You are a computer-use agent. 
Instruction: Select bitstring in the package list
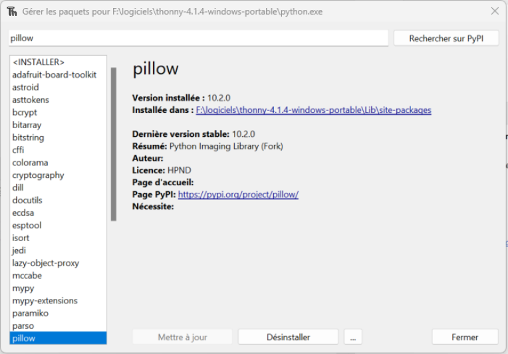click(58, 137)
